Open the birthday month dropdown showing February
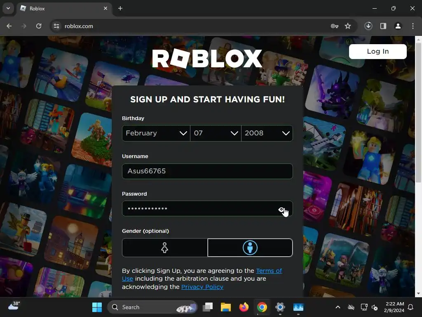Image resolution: width=422 pixels, height=317 pixels. pyautogui.click(x=156, y=133)
